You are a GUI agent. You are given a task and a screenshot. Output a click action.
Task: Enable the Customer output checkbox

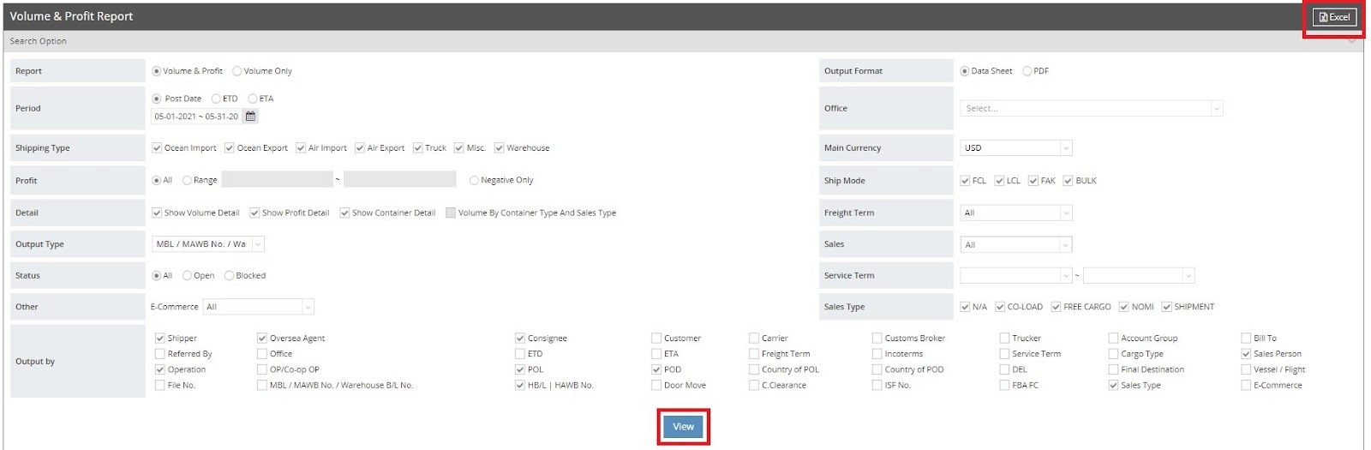656,339
